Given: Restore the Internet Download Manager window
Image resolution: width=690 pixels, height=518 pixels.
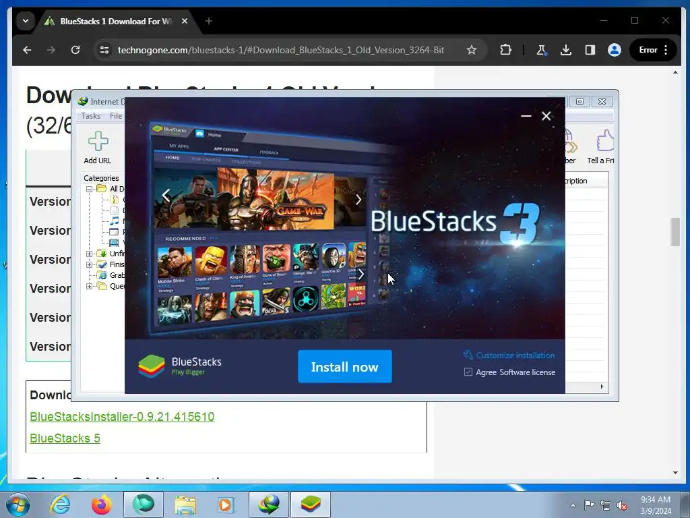Looking at the screenshot, I should (579, 102).
